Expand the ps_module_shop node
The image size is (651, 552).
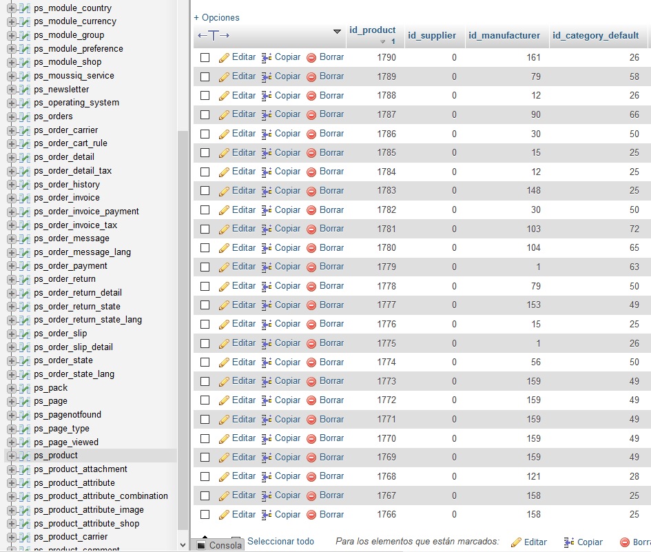[12, 62]
